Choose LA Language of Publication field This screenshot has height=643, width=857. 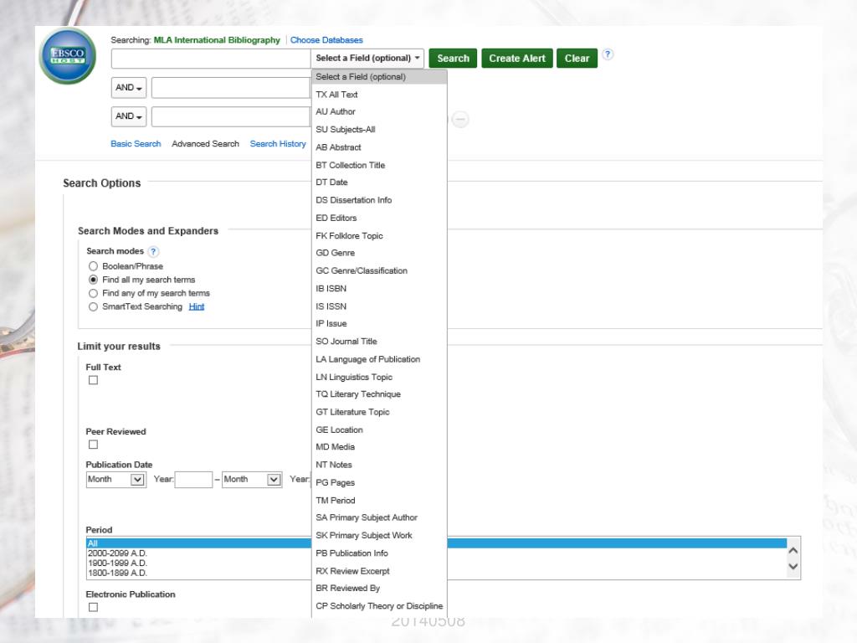tap(379, 359)
